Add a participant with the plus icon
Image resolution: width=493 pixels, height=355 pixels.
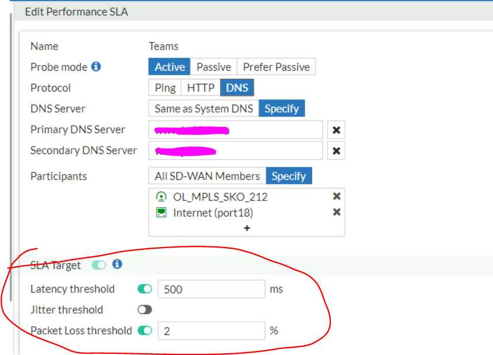[247, 228]
